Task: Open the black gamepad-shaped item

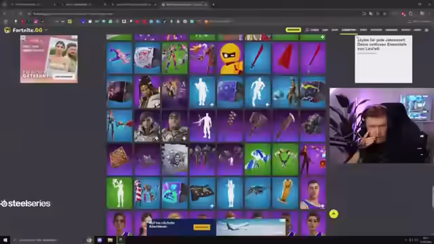Action: (202, 193)
